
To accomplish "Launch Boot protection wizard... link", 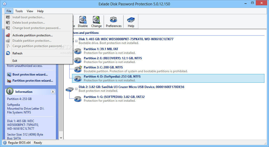I will [30, 75].
